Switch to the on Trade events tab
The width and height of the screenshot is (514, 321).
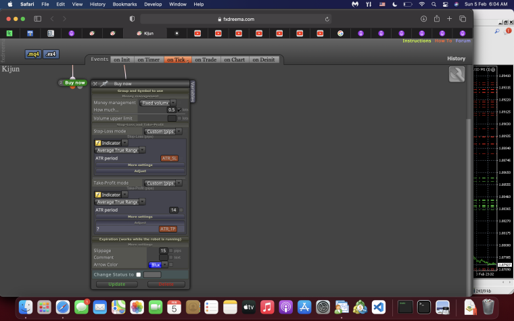tap(206, 59)
